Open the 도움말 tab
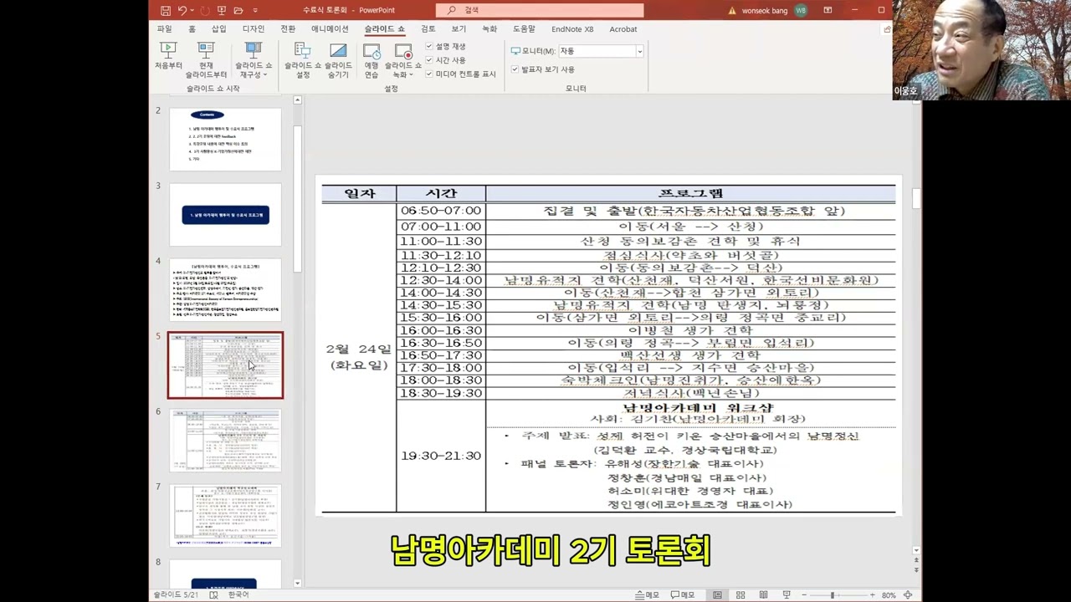This screenshot has height=602, width=1071. tap(524, 29)
